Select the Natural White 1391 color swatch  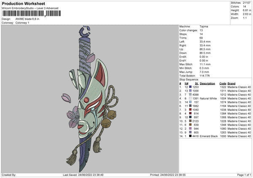(x=191, y=98)
